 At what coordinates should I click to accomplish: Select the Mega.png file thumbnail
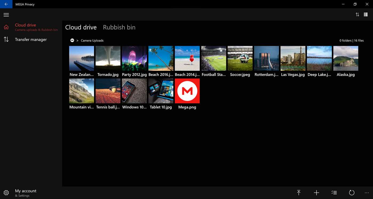(x=187, y=94)
